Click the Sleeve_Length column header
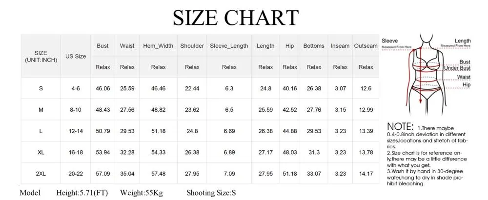 [x=229, y=46]
